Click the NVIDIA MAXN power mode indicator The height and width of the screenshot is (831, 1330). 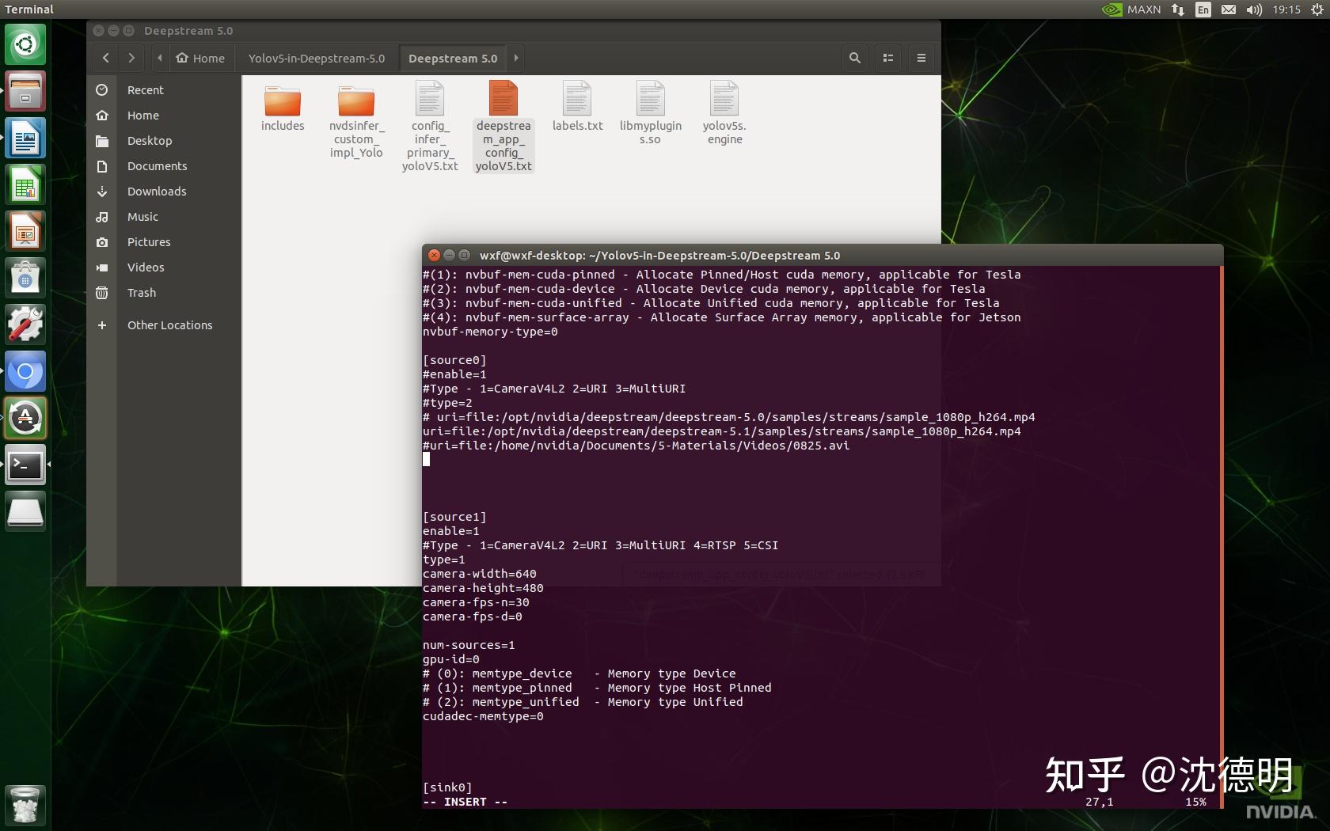pos(1132,9)
